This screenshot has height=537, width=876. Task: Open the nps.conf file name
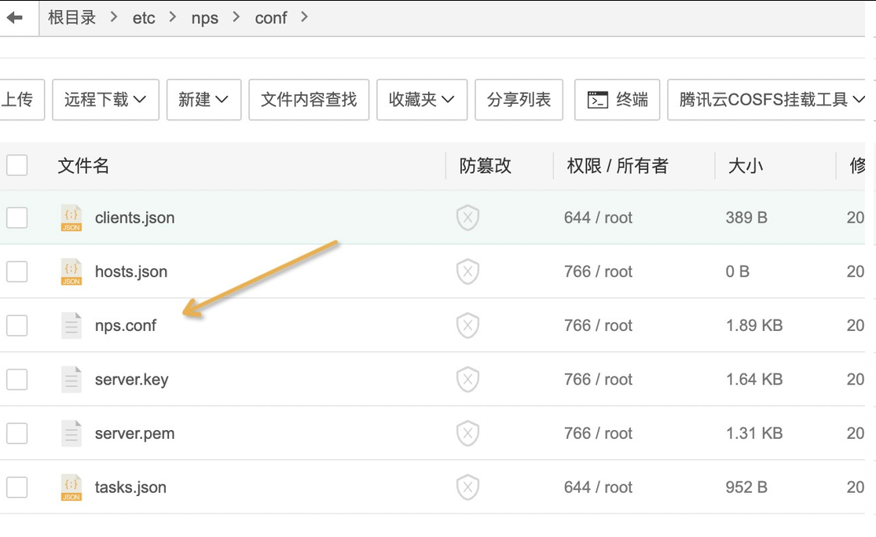(x=126, y=326)
